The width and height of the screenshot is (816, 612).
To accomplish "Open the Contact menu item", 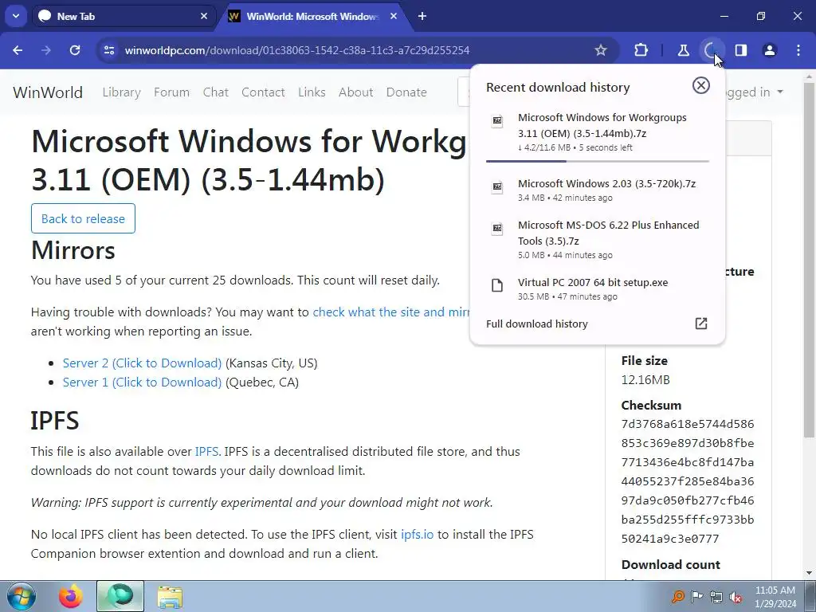I will click(263, 92).
